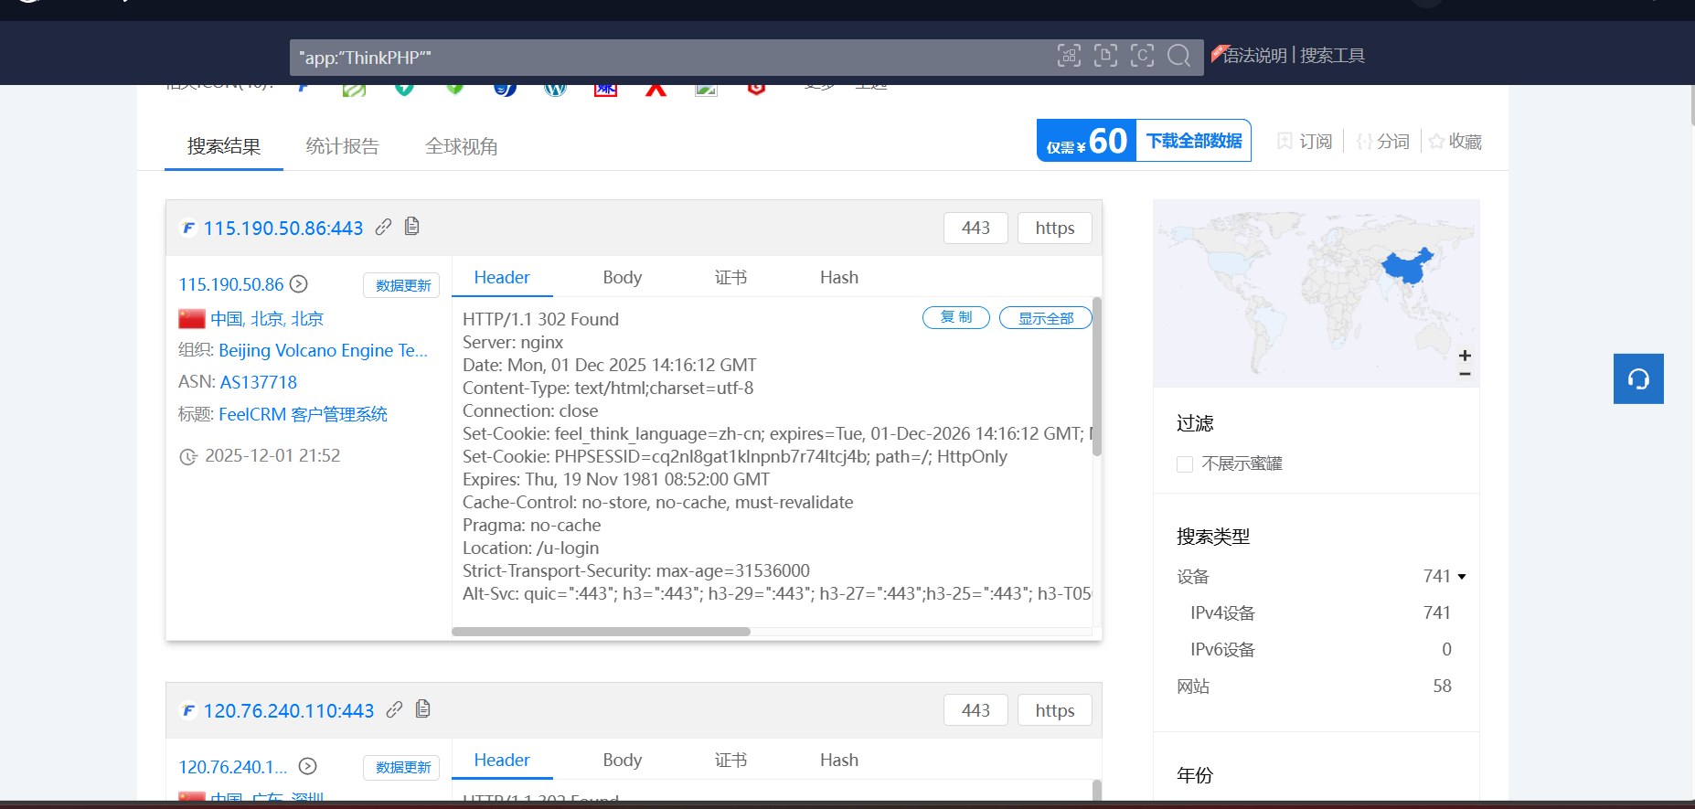The height and width of the screenshot is (809, 1695).
Task: Click the copy document icon beside 120.76.240.110:443
Action: tap(422, 708)
